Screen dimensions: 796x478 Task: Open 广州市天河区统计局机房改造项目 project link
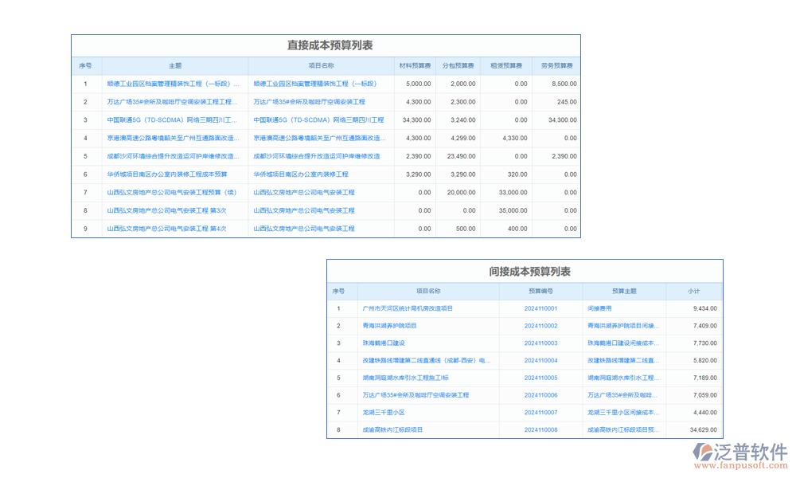[407, 308]
